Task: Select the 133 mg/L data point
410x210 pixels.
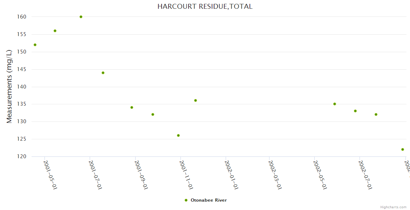Action: click(355, 111)
